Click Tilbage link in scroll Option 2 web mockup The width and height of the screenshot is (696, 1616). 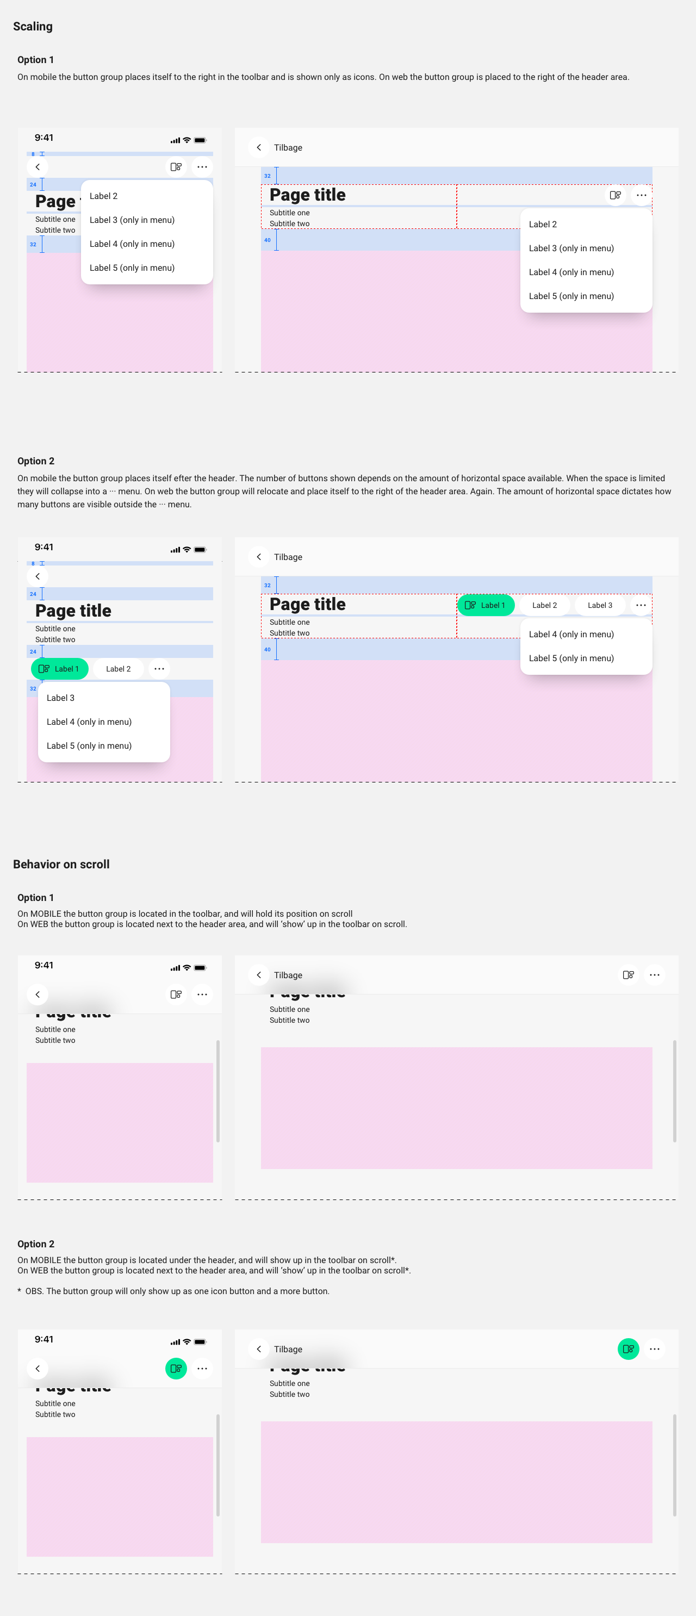(x=288, y=1350)
